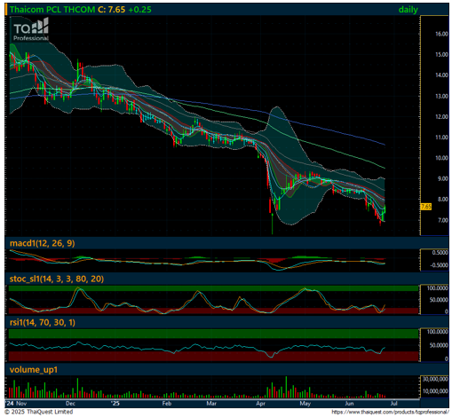Image resolution: width=452 pixels, height=417 pixels.
Task: Click the Apr date axis label
Action: pos(261,404)
